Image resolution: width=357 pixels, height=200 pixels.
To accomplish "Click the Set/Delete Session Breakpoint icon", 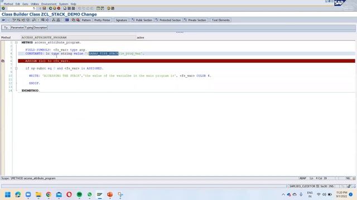I will [73, 20].
